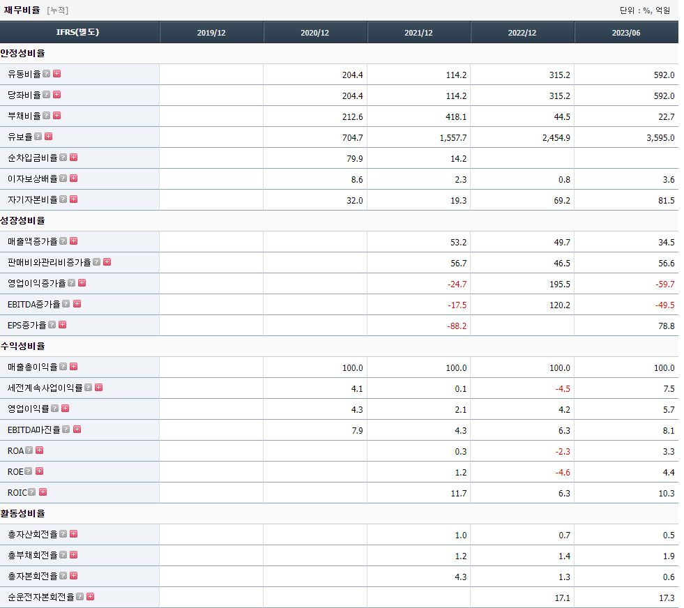Open help icon for 매출액증가율

coord(63,241)
